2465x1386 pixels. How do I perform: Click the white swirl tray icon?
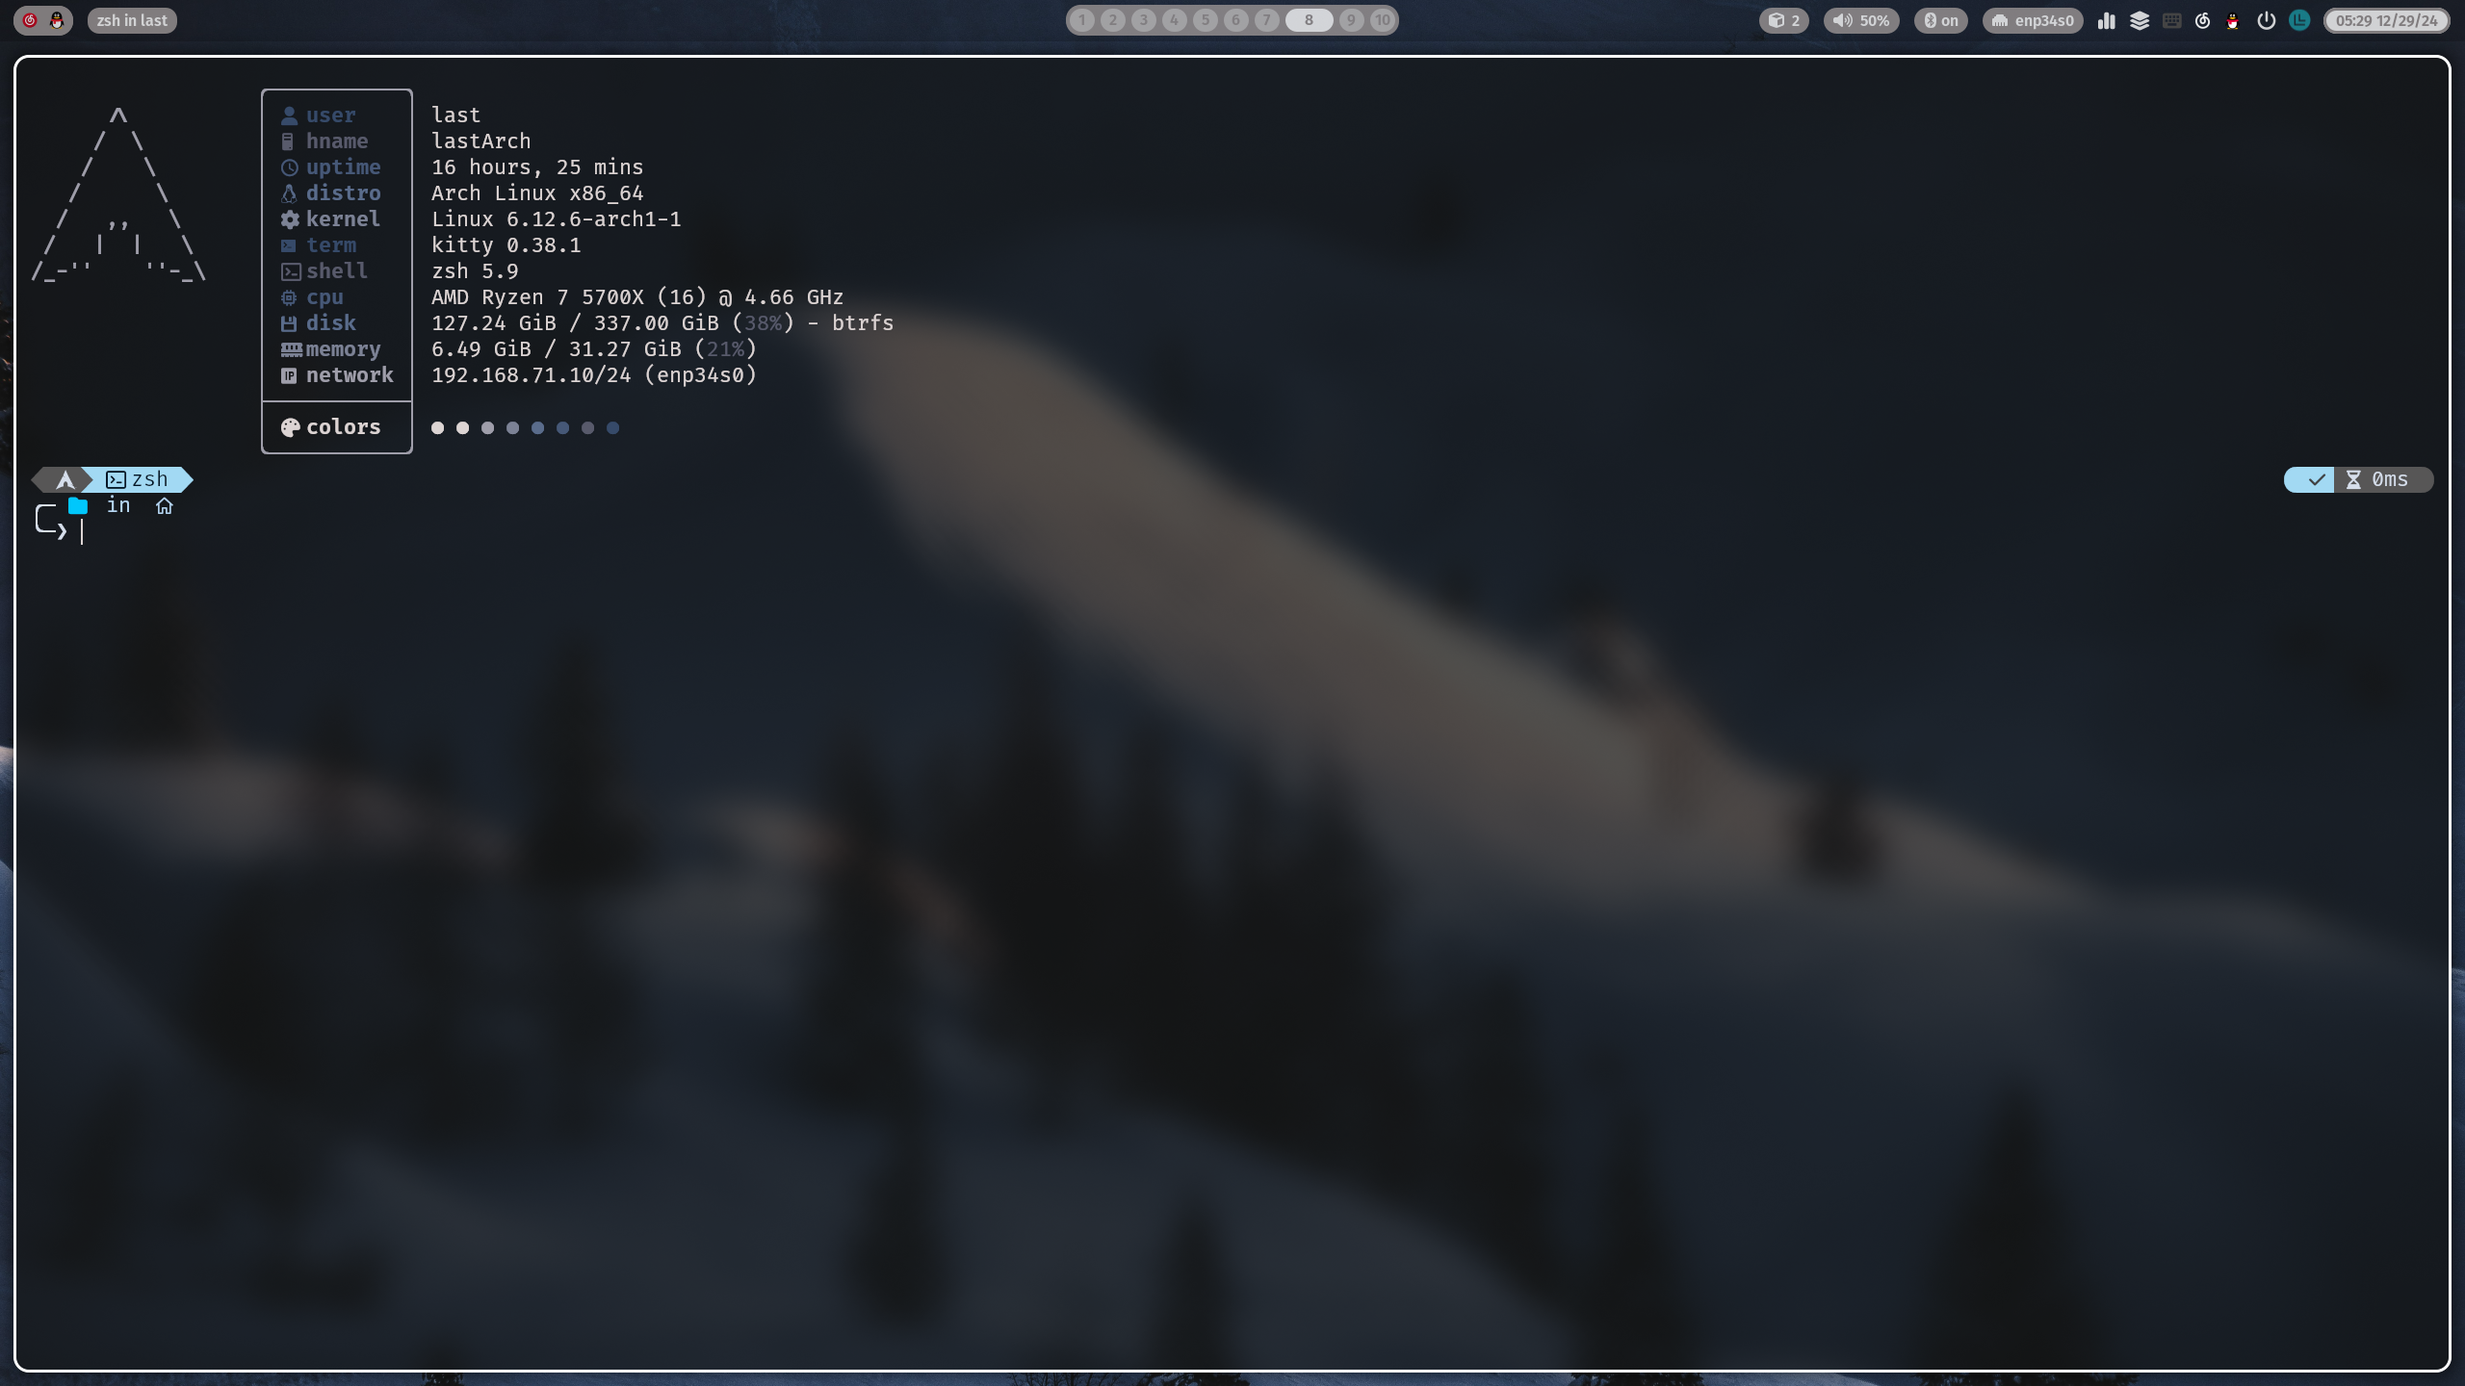point(2202,20)
